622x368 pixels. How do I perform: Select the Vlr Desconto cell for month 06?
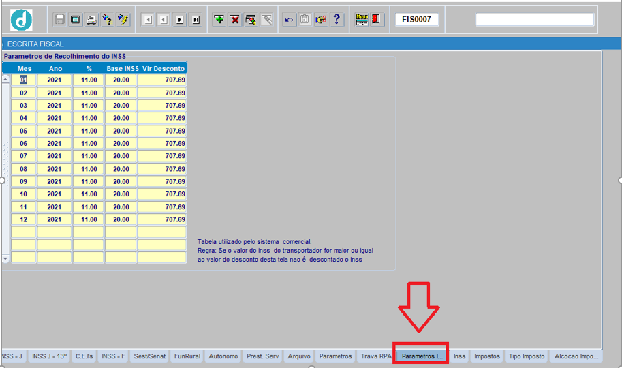[162, 144]
